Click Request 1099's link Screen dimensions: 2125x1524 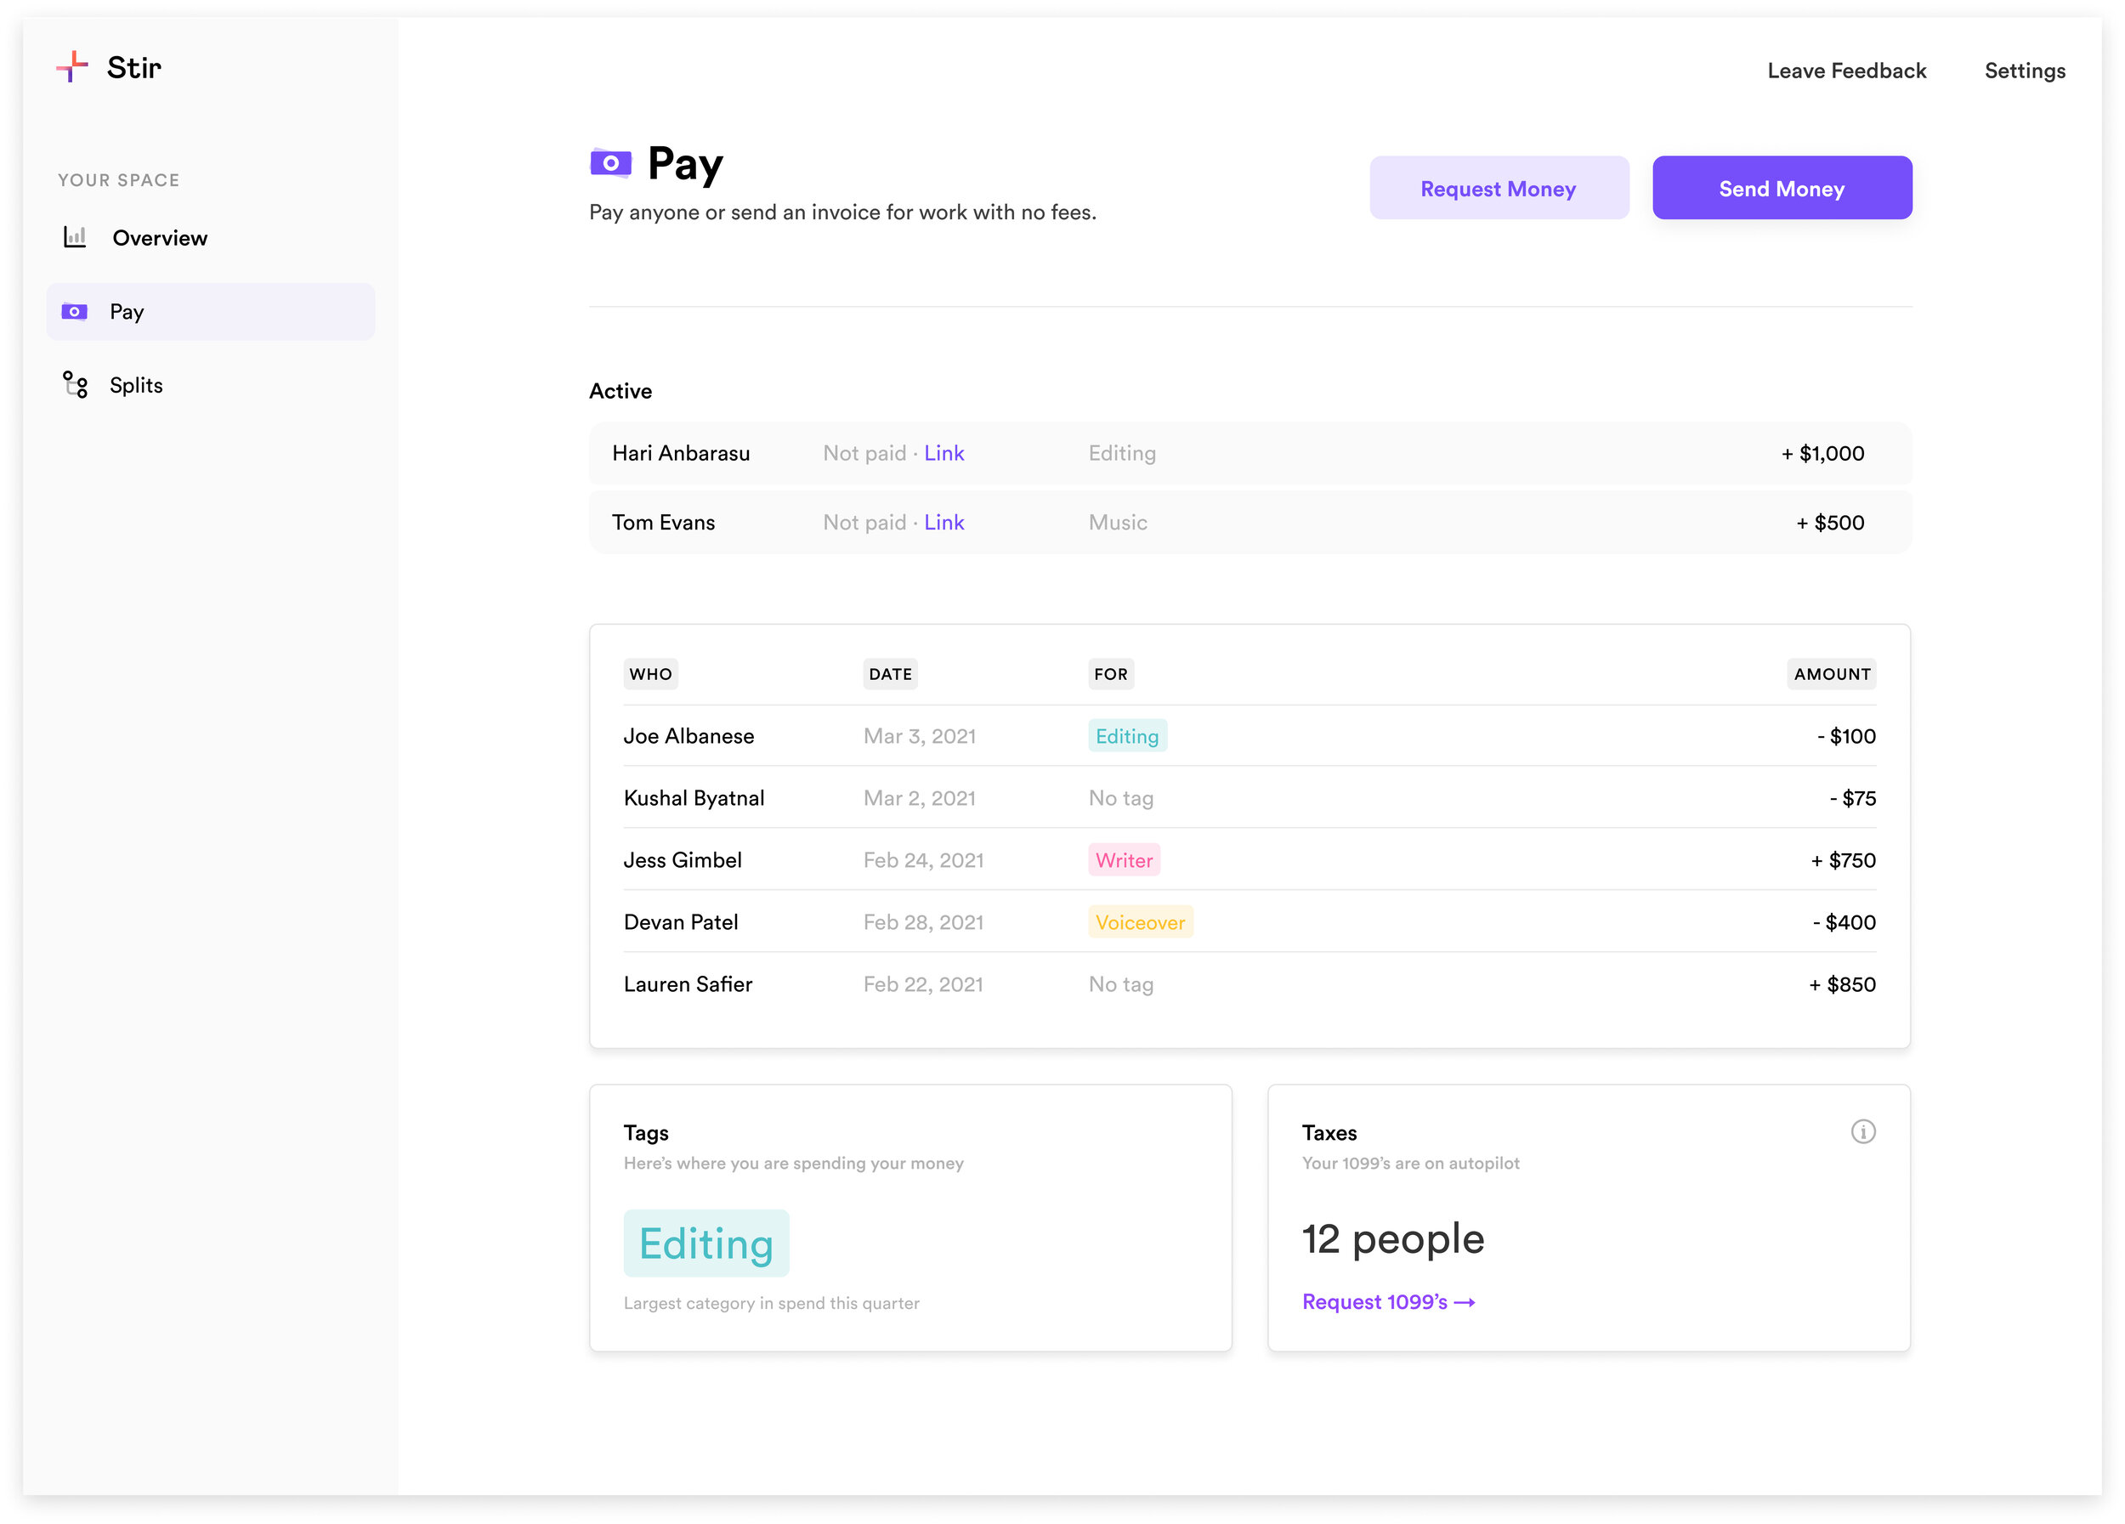(x=1389, y=1302)
